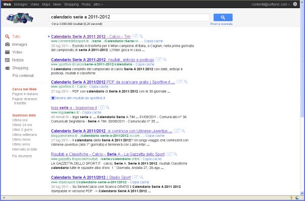Click preview magnifier beside Stadio Sport result
Screen dimensions: 305x201
coord(141,177)
